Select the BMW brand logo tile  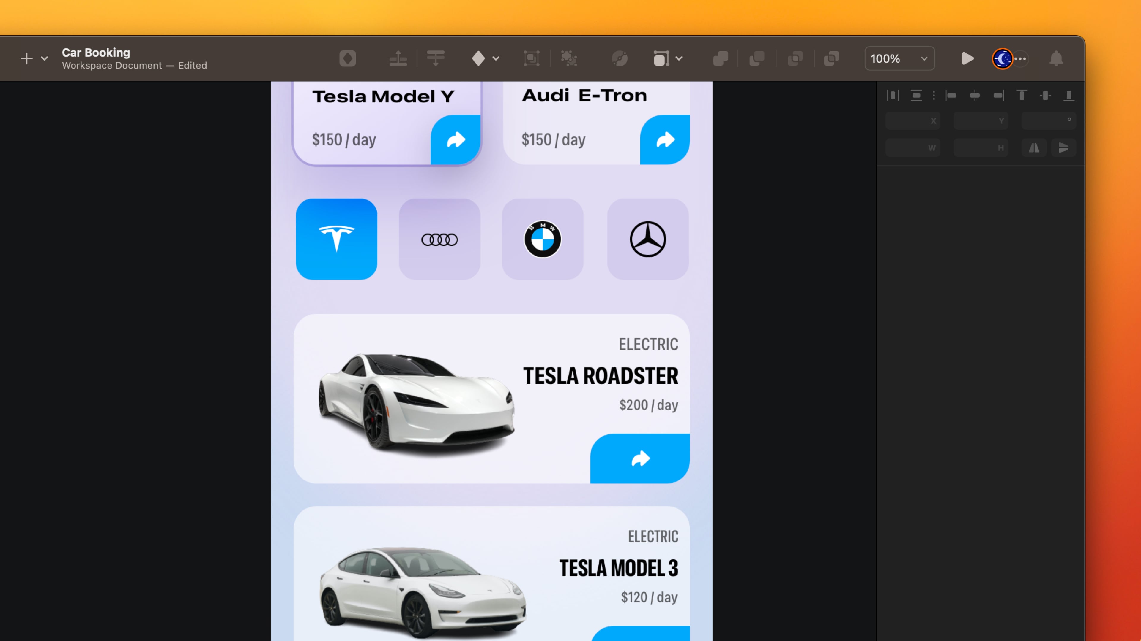[x=542, y=239]
